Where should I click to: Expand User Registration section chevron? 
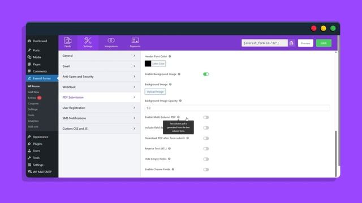pyautogui.click(x=135, y=108)
